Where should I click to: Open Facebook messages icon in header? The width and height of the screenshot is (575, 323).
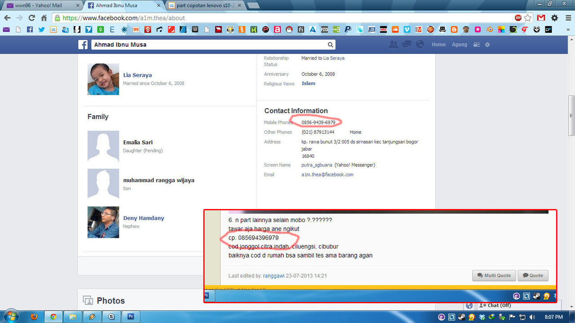pos(407,44)
